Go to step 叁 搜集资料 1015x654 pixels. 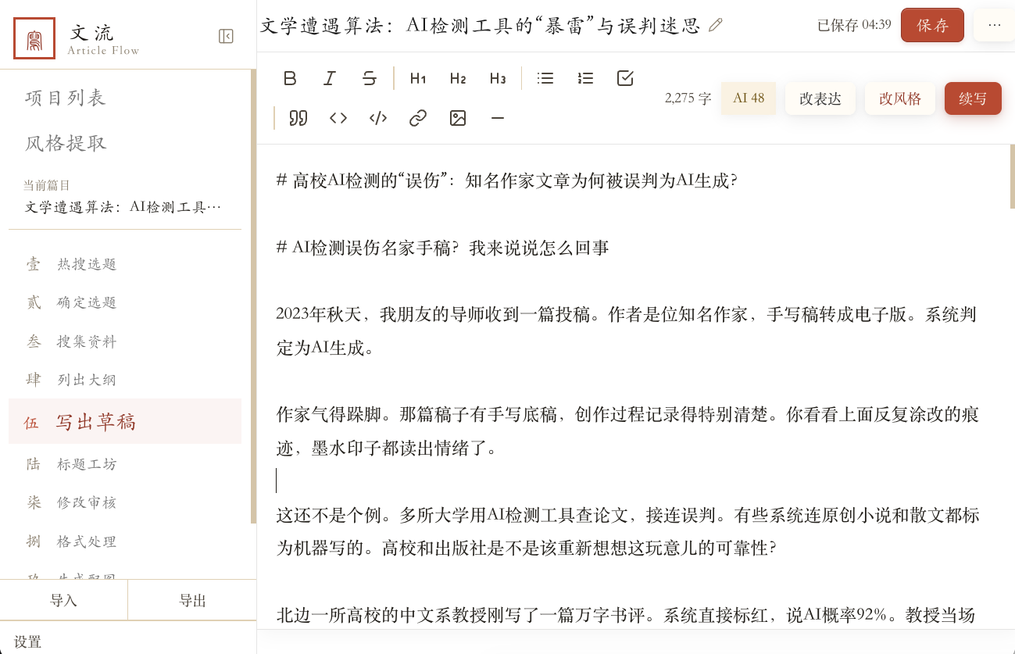pos(125,341)
